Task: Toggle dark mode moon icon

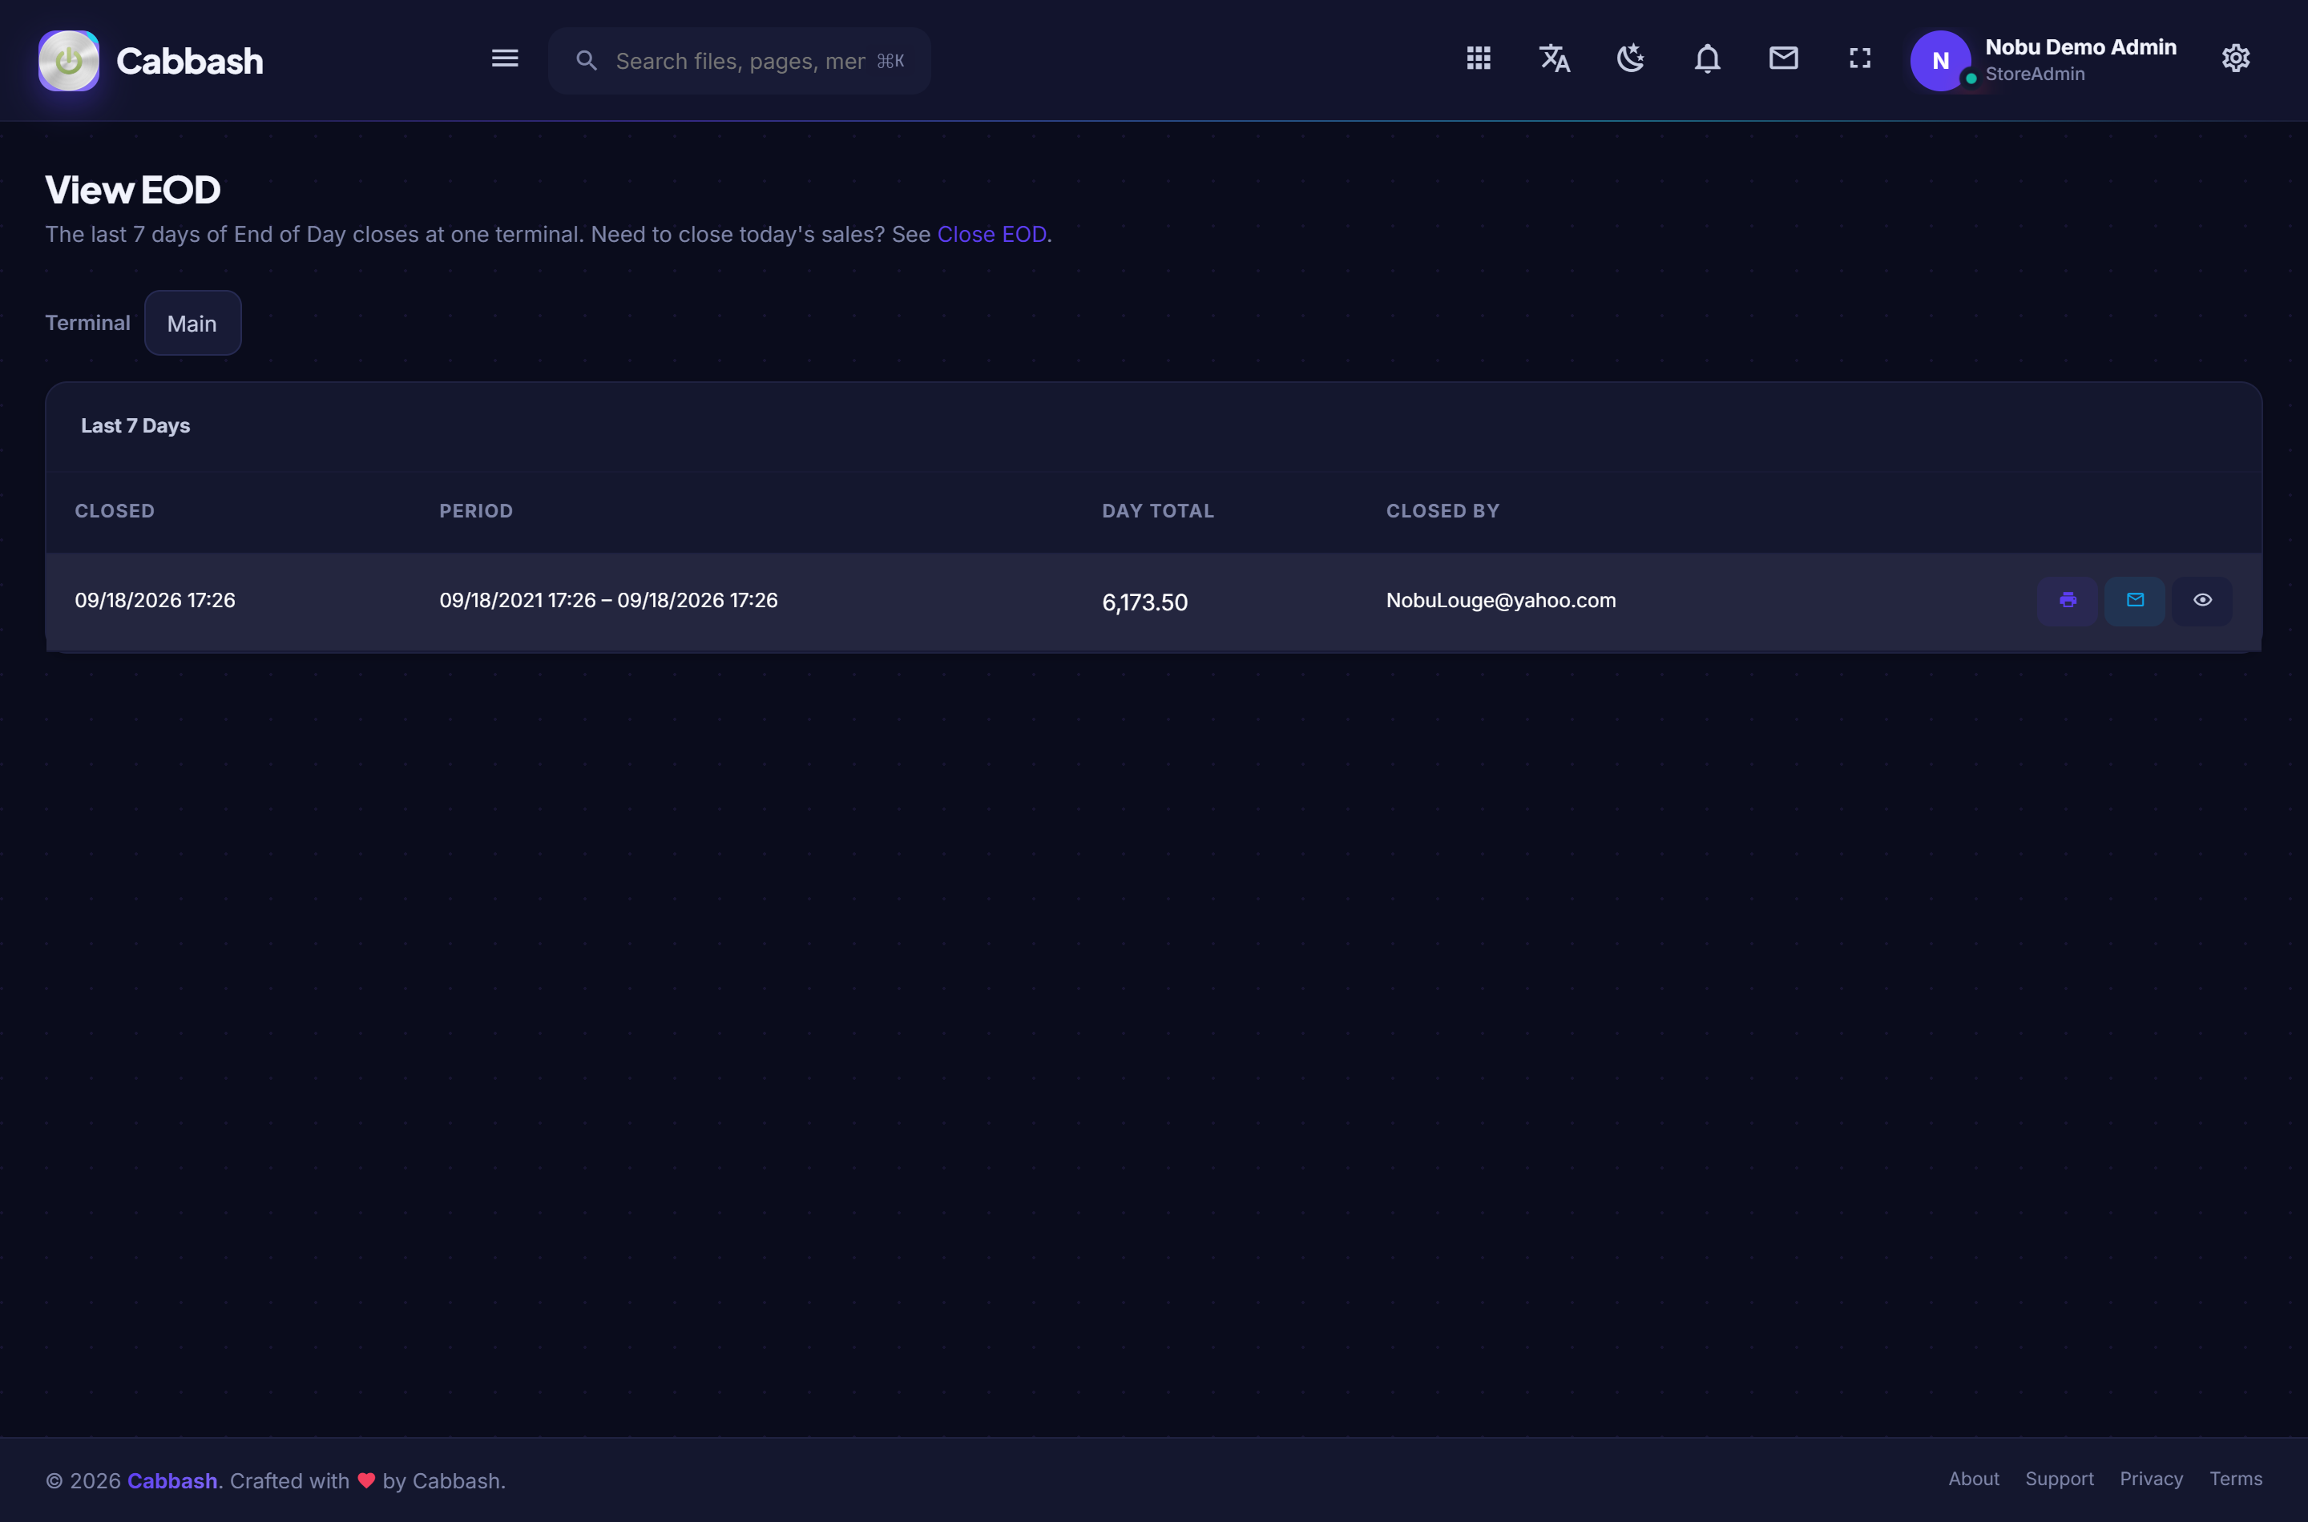Action: click(1630, 58)
